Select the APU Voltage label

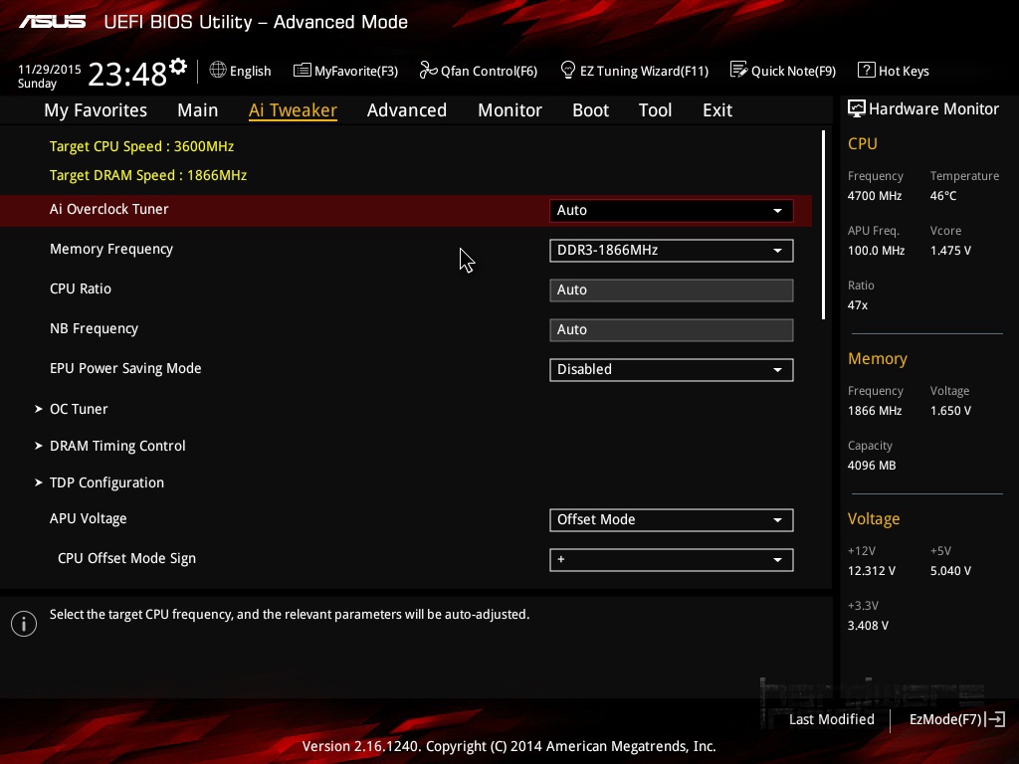coord(89,518)
